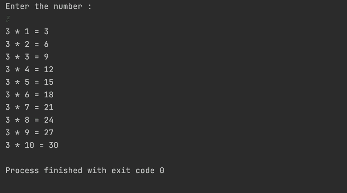The image size is (347, 193).
Task: Click the line "3 * 9 = 27"
Action: click(x=29, y=133)
